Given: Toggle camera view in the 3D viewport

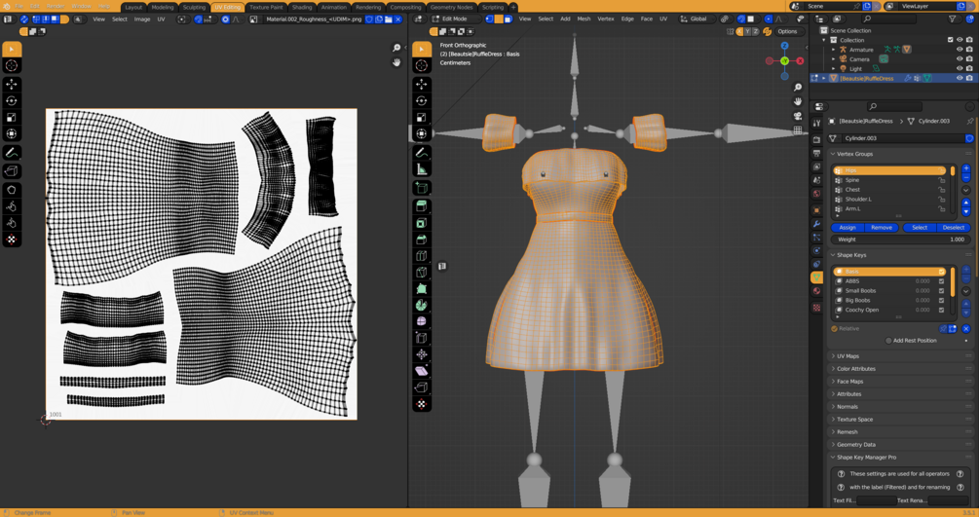Looking at the screenshot, I should pyautogui.click(x=798, y=115).
